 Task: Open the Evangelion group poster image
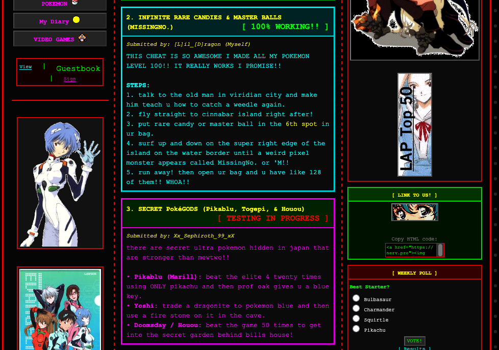click(x=60, y=308)
